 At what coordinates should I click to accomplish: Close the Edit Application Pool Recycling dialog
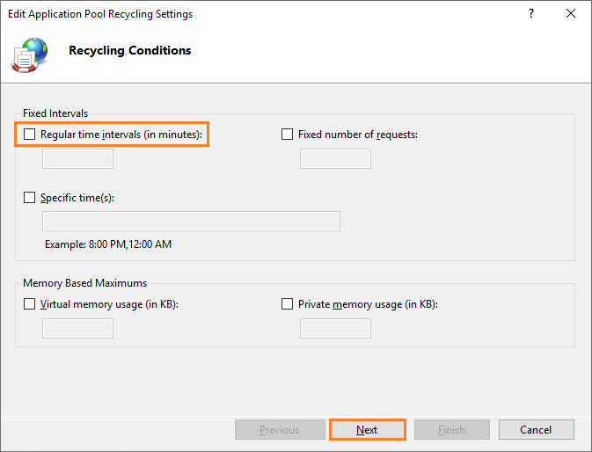[571, 13]
